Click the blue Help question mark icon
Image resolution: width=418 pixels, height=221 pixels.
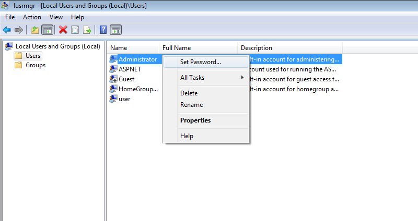point(103,30)
